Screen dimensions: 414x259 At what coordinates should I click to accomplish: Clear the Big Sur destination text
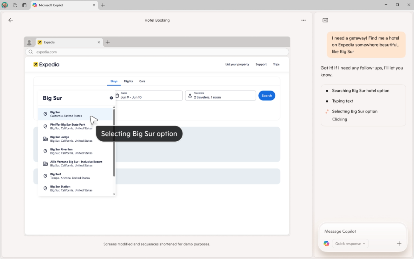click(x=111, y=98)
